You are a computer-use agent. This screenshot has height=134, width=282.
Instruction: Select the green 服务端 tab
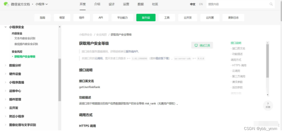pyautogui.click(x=146, y=18)
